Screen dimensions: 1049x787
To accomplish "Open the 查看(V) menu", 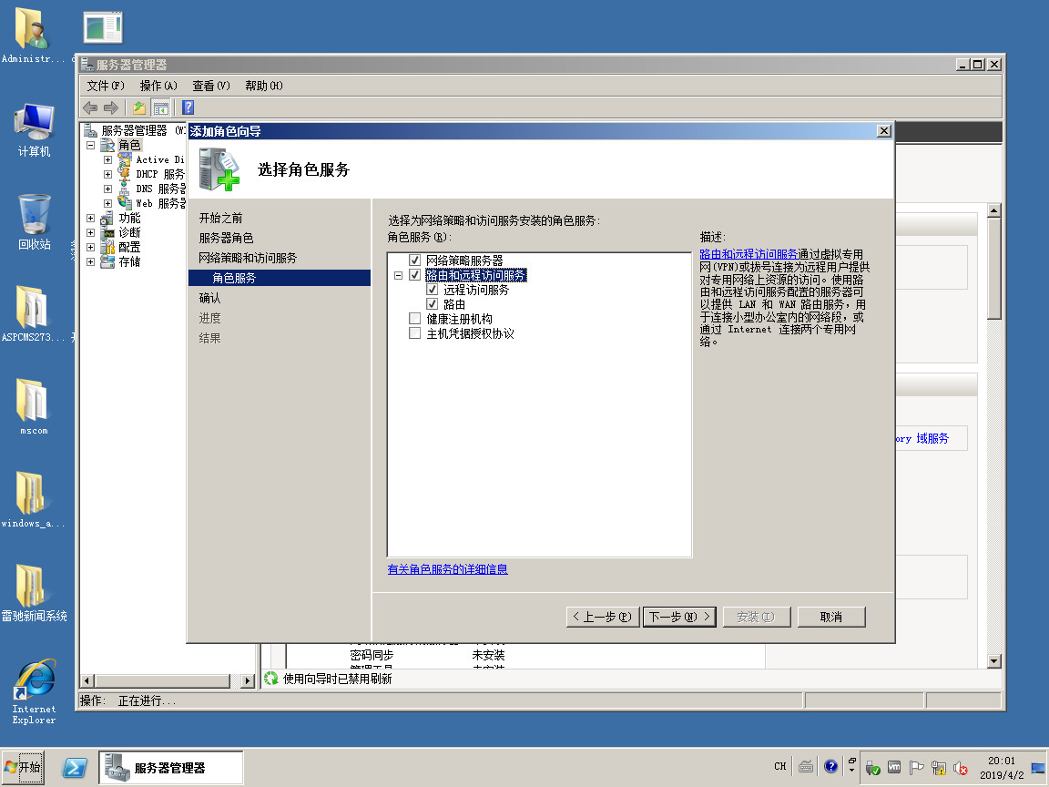I will pyautogui.click(x=210, y=86).
